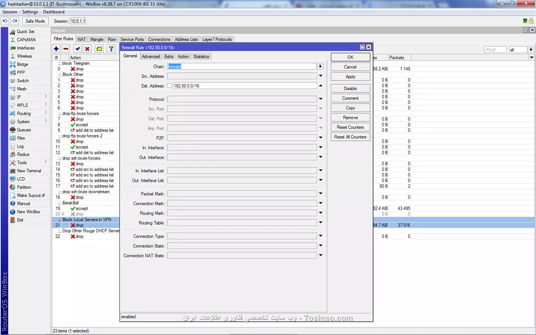Switch to the Action tab

[183, 57]
